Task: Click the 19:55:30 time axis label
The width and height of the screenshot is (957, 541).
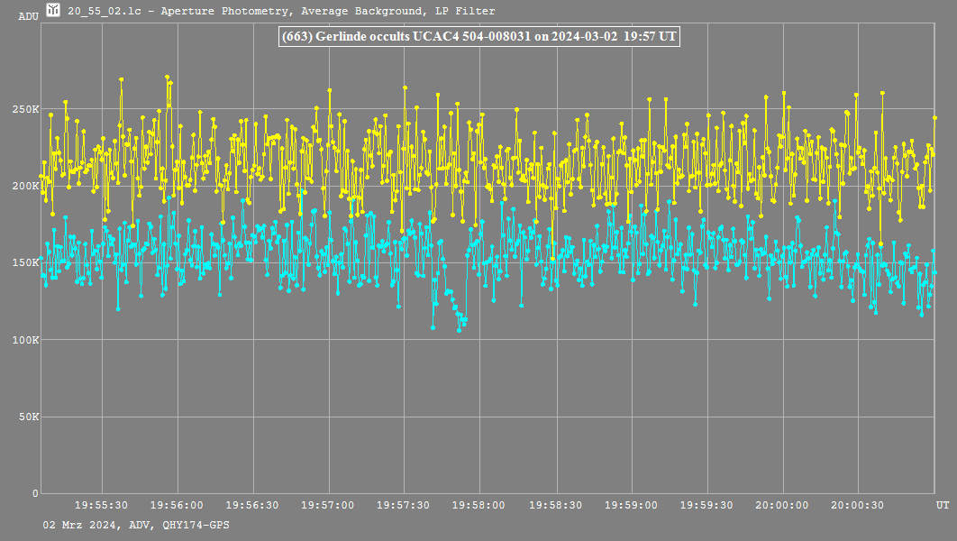Action: click(x=101, y=505)
